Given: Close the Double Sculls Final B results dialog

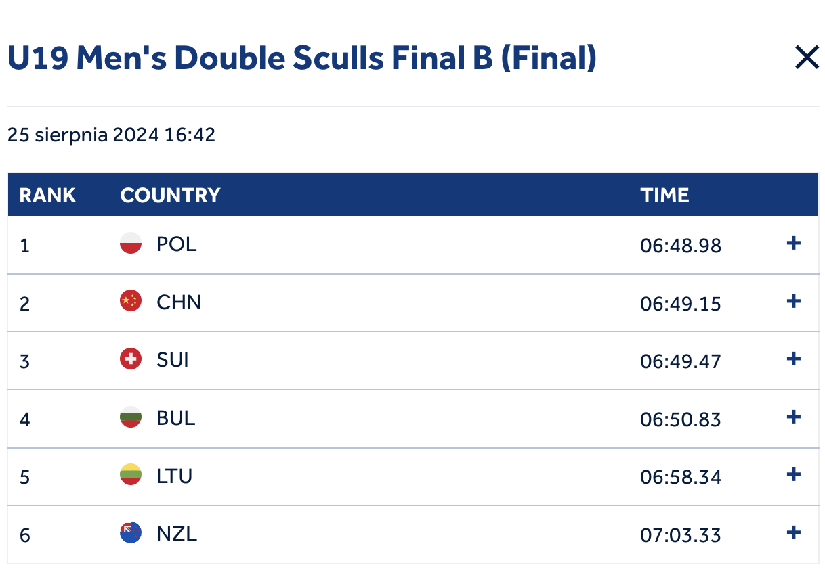Looking at the screenshot, I should (807, 58).
